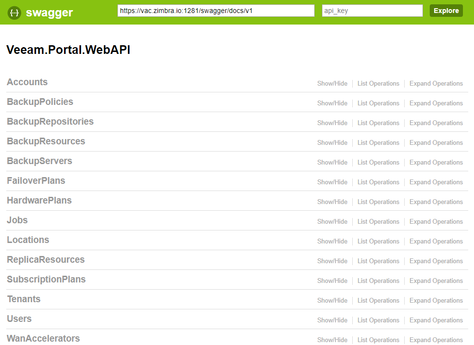This screenshot has width=474, height=345.
Task: Click the Explore button
Action: point(446,11)
